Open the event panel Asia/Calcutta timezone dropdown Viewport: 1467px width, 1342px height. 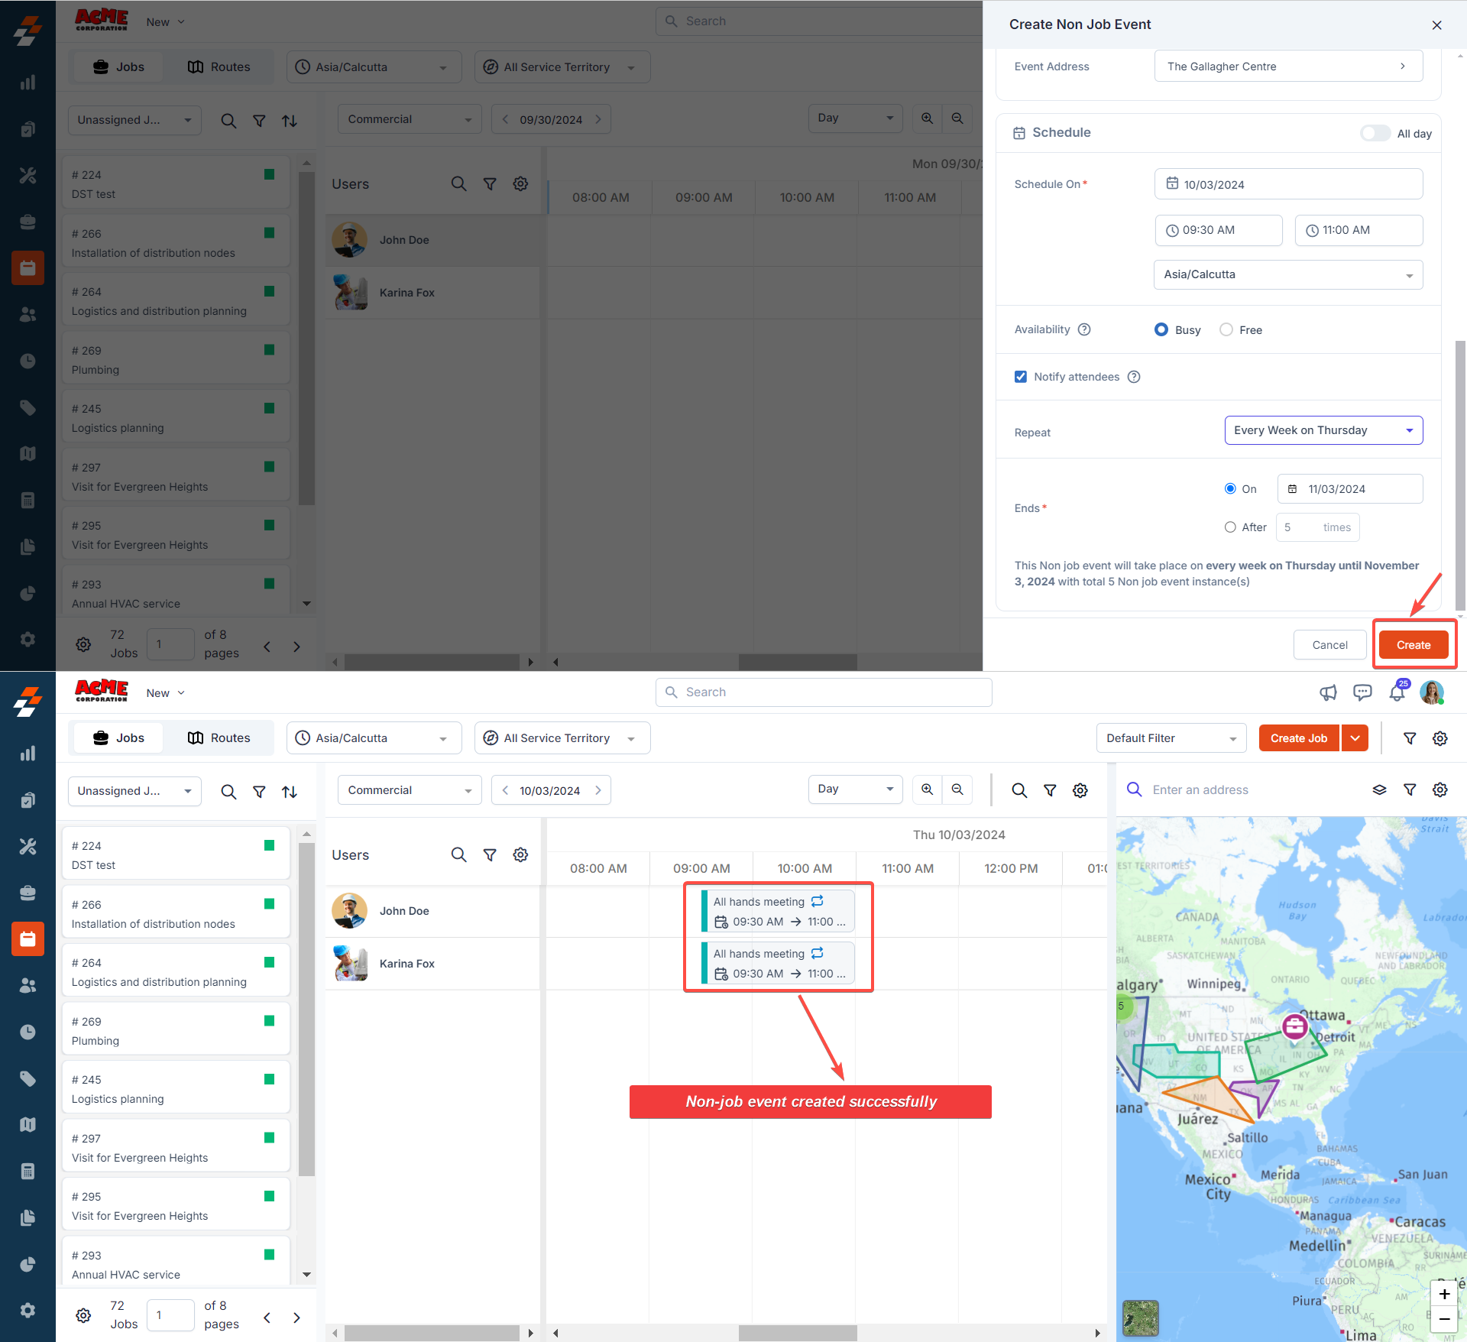tap(1288, 275)
